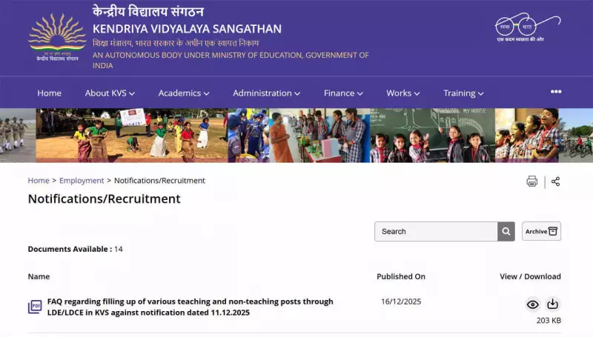
Task: Go to the Home menu item
Action: [x=49, y=93]
